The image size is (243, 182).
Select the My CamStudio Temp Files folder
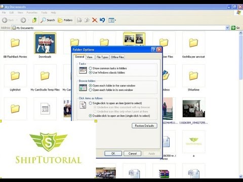click(x=45, y=78)
